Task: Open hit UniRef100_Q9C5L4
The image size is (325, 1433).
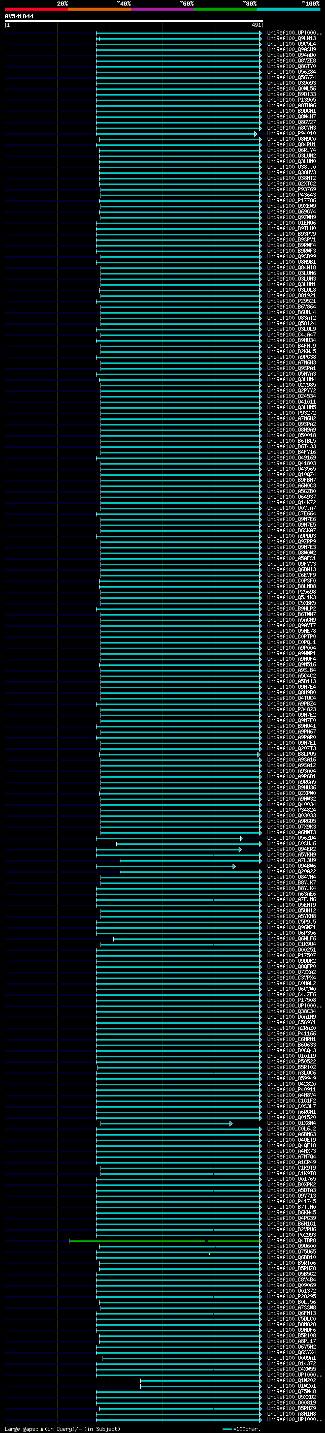Action: tap(291, 44)
